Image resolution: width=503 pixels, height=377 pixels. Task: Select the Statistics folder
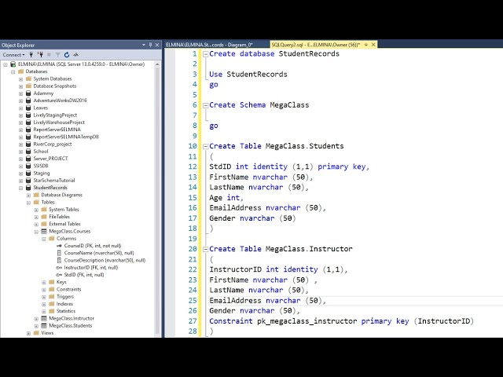[66, 311]
